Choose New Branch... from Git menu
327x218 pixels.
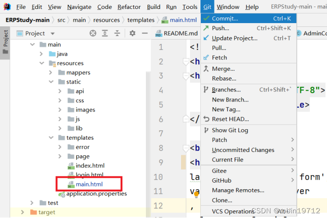click(x=249, y=100)
